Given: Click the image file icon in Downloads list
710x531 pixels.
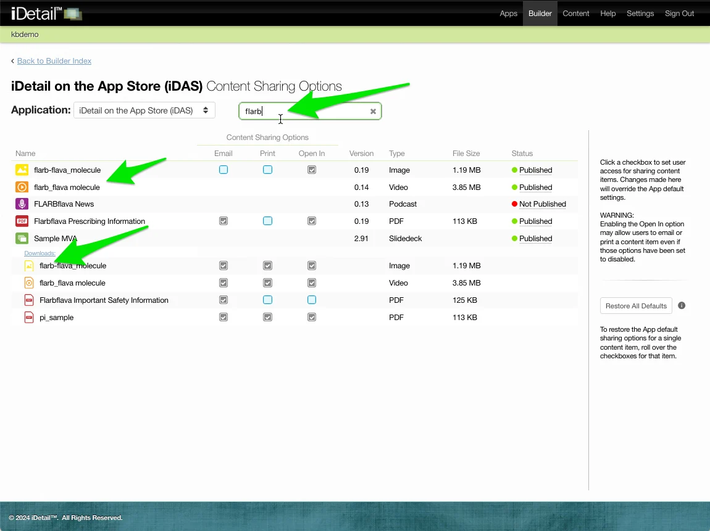Looking at the screenshot, I should click(29, 265).
